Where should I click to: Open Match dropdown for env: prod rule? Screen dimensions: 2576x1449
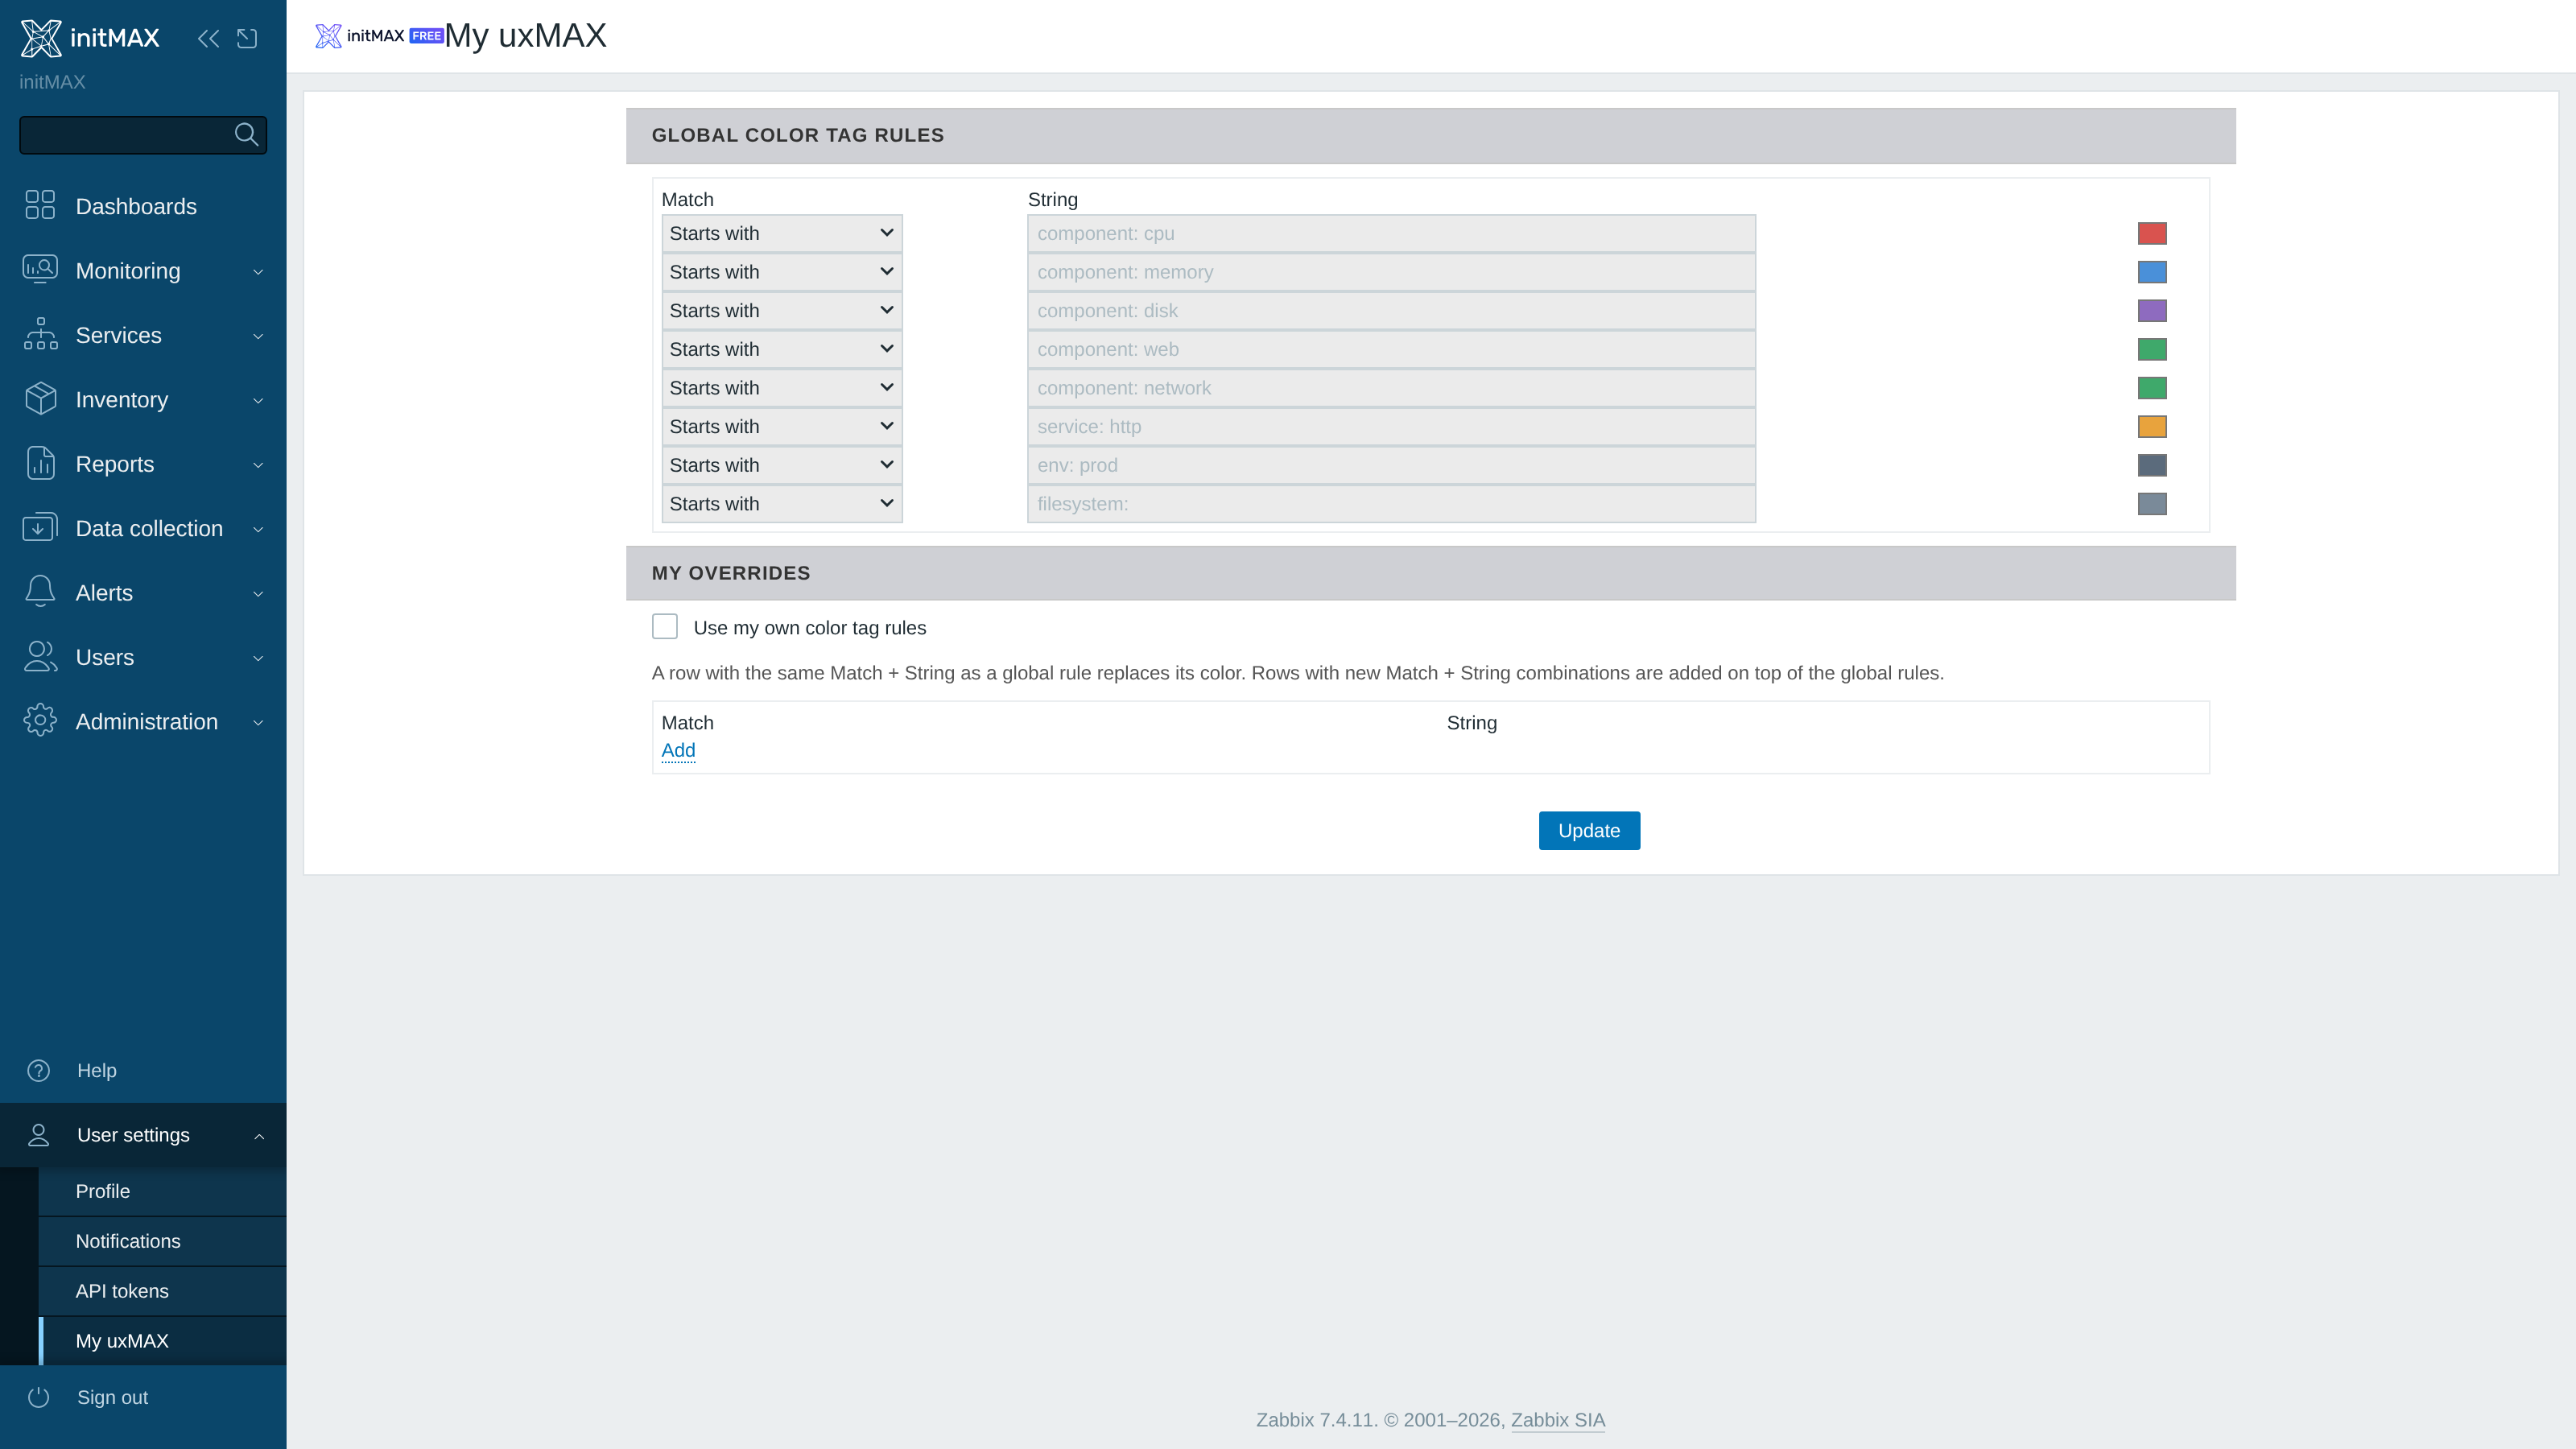[x=782, y=465]
